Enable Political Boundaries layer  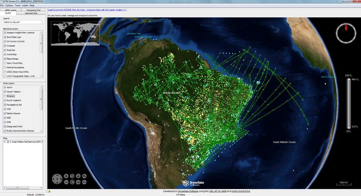pos(5,67)
